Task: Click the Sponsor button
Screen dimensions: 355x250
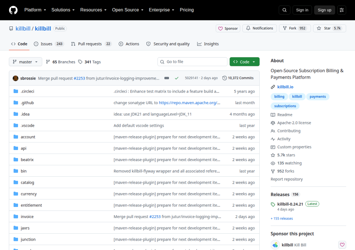Action: point(228,28)
